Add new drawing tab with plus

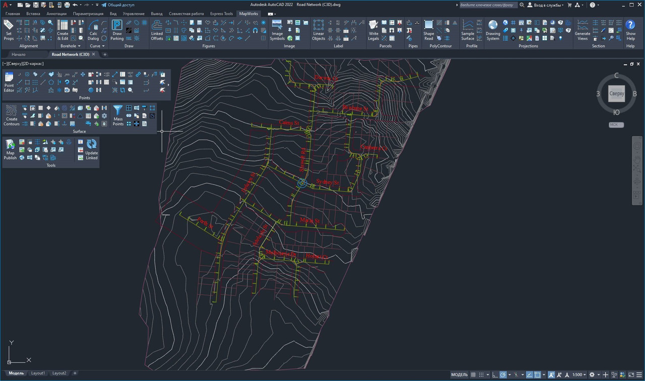(x=105, y=54)
